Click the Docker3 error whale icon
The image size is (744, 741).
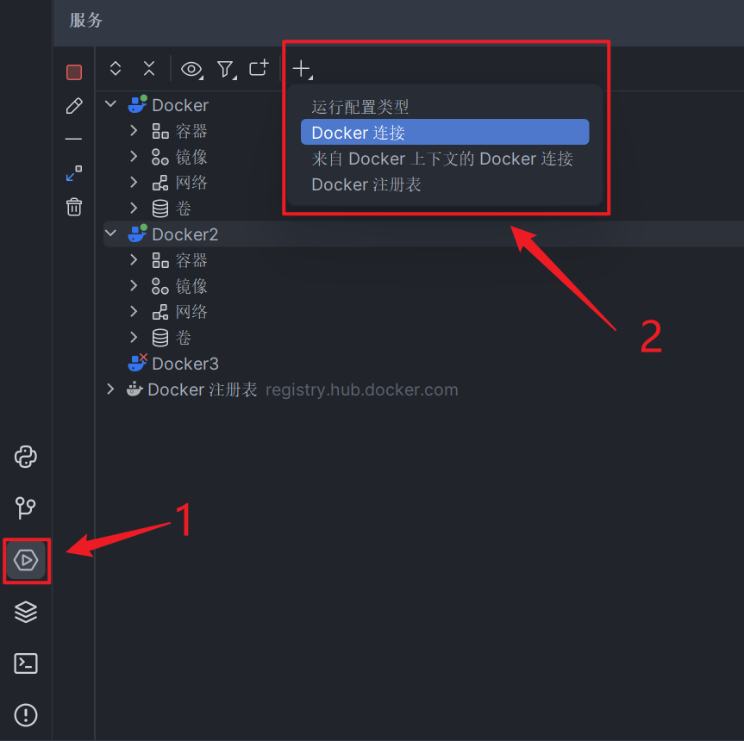(137, 363)
